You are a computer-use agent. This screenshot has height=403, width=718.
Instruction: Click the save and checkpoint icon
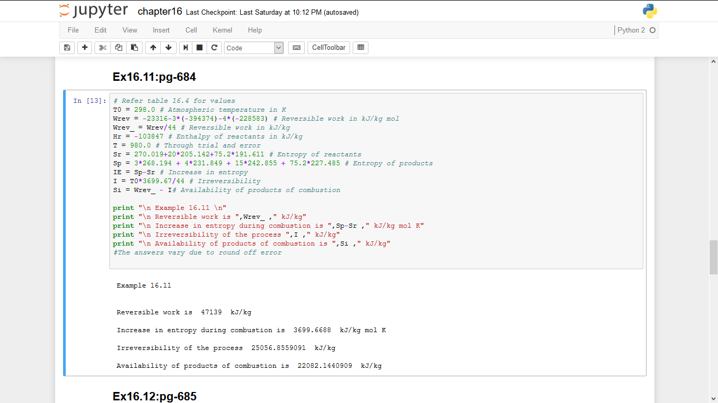pyautogui.click(x=67, y=48)
